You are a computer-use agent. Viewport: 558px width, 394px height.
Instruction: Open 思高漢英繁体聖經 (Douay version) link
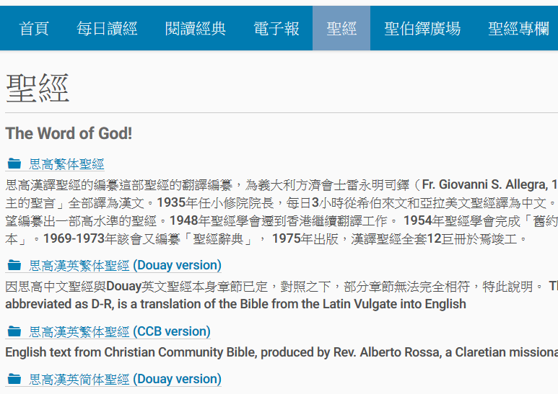tap(125, 265)
